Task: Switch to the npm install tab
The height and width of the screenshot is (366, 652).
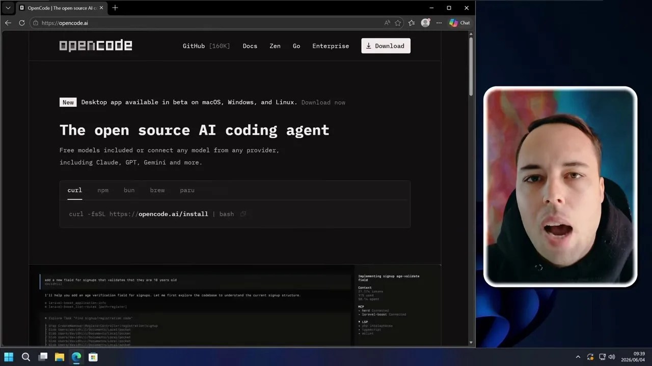Action: coord(103,190)
